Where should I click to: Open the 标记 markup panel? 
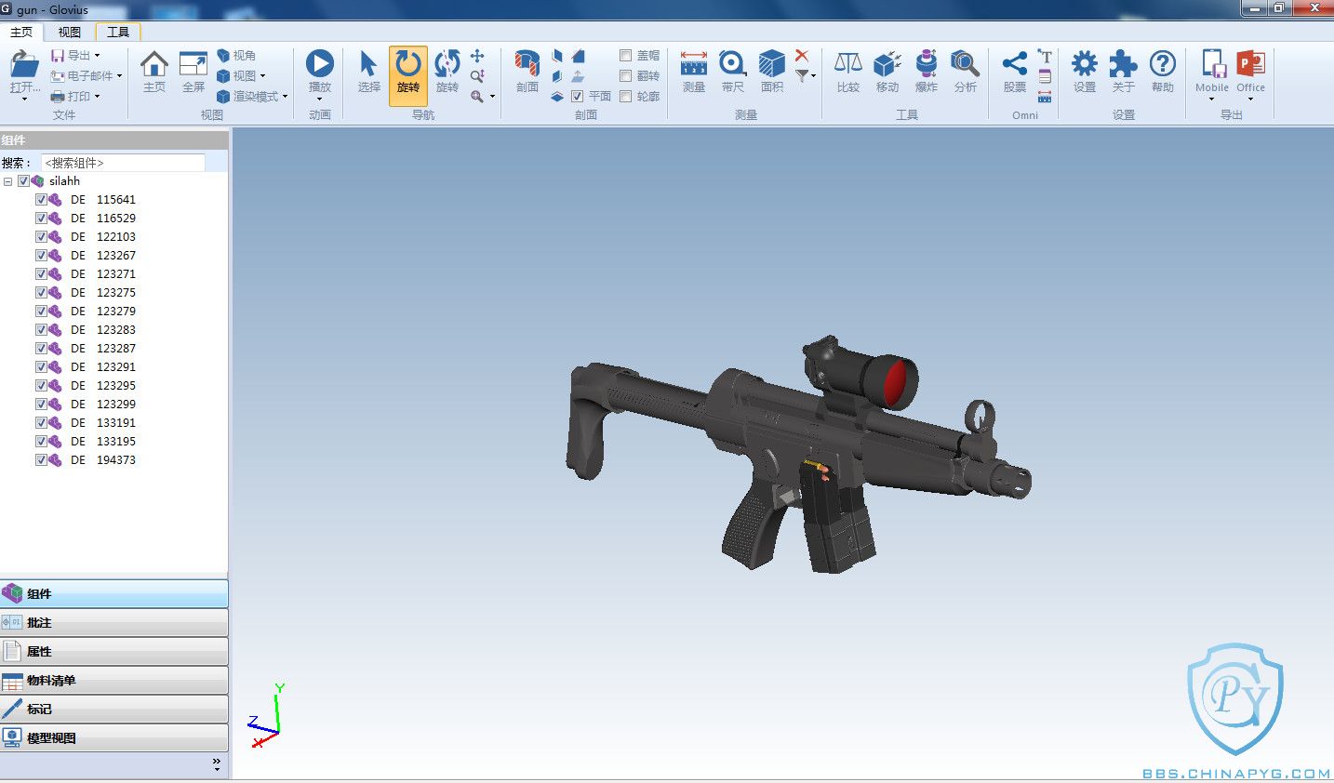click(114, 709)
